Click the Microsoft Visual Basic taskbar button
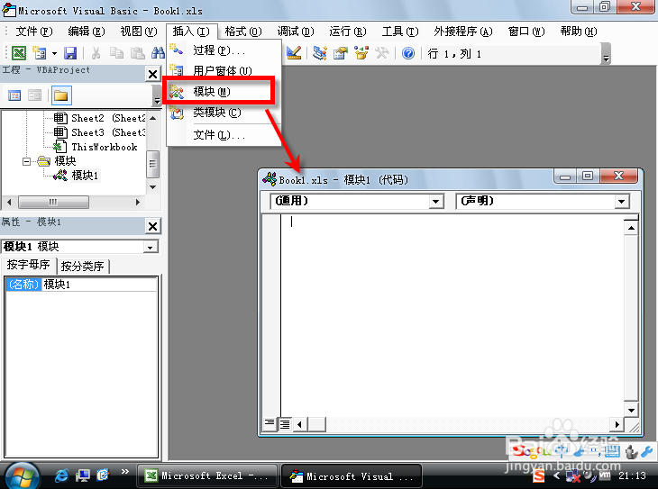This screenshot has height=489, width=658. click(352, 476)
